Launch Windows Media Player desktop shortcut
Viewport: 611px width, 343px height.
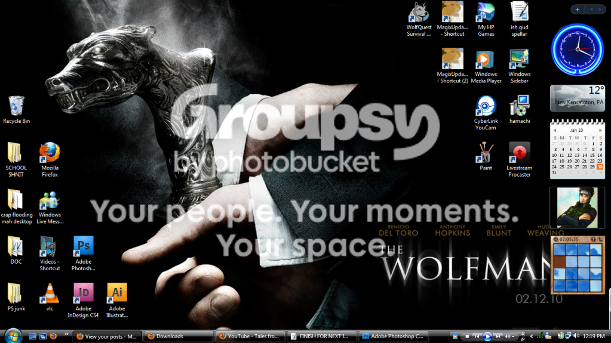pos(486,66)
